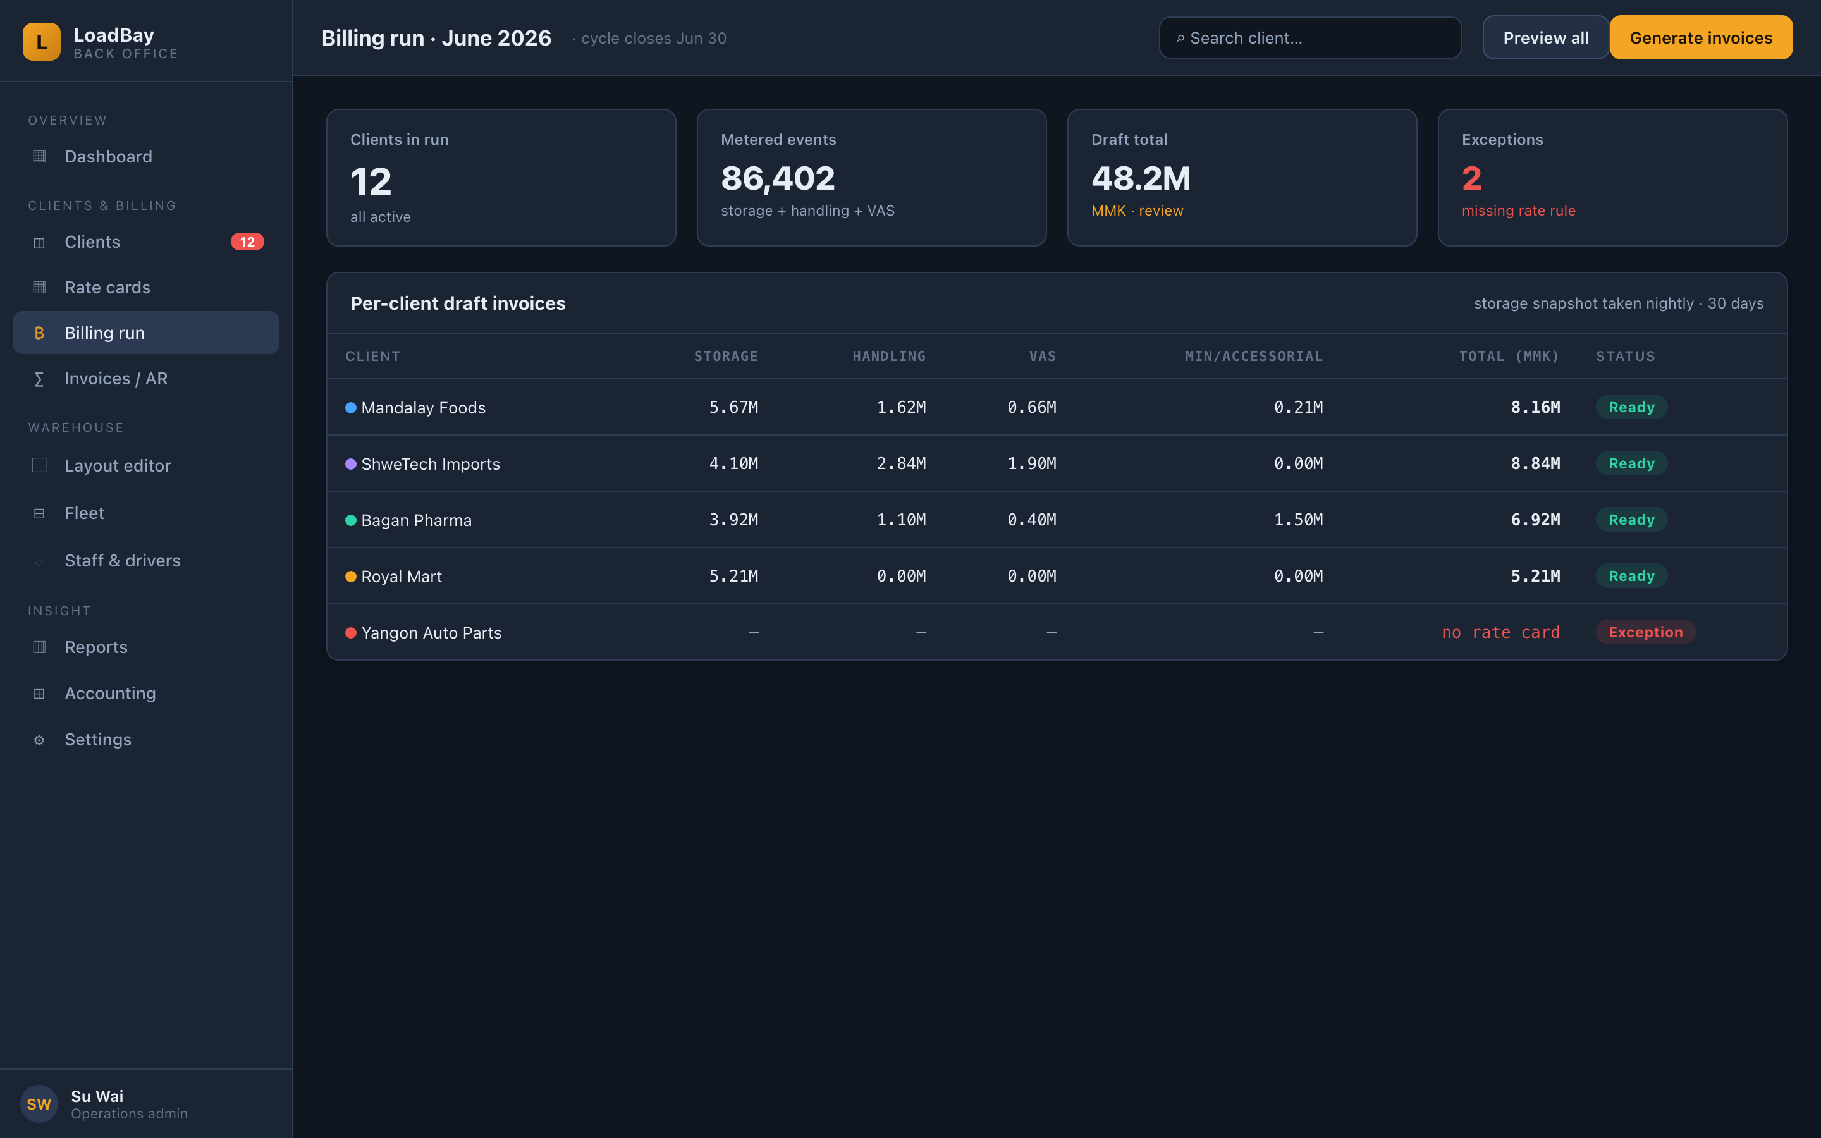
Task: Click the Billing run icon
Action: click(x=39, y=333)
